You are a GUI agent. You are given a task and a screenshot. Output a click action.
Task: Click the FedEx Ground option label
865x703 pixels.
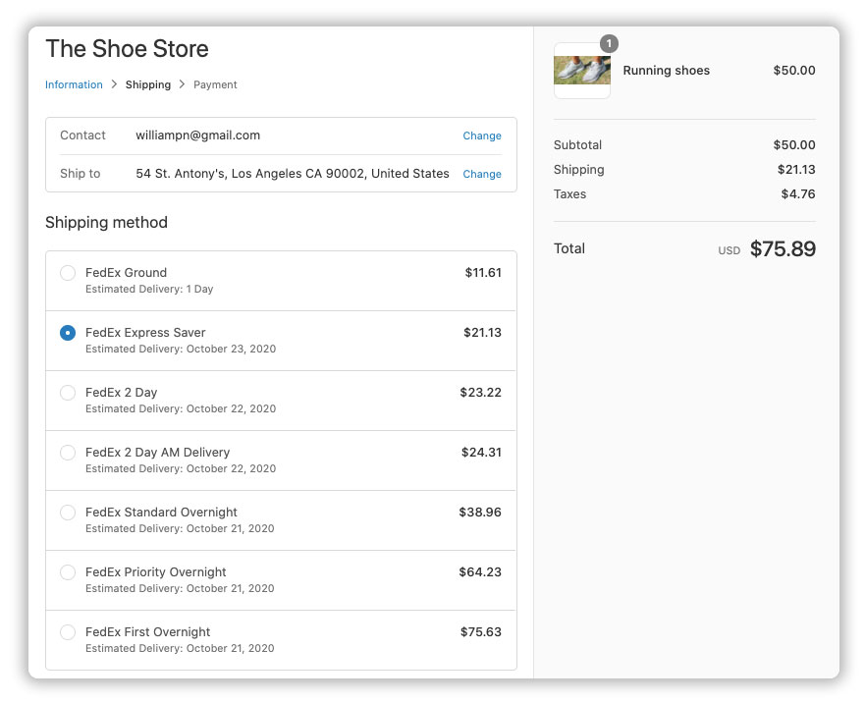[126, 273]
